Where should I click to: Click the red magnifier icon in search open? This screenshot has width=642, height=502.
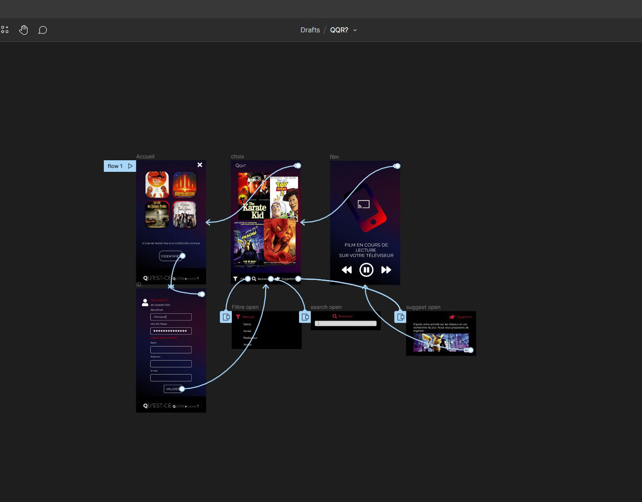[x=335, y=316]
